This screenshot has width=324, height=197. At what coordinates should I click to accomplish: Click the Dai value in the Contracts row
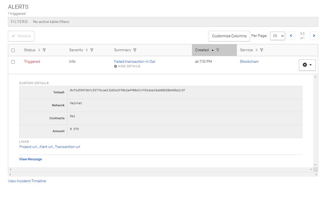[x=73, y=116]
